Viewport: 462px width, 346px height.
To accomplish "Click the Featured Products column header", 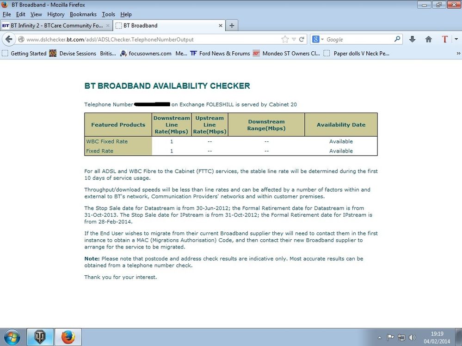I will (x=118, y=124).
